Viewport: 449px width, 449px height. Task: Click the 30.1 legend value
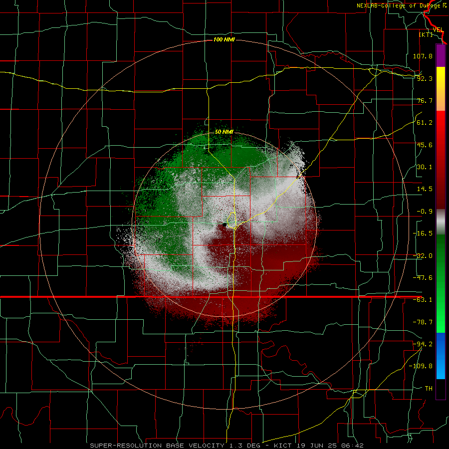(x=425, y=167)
